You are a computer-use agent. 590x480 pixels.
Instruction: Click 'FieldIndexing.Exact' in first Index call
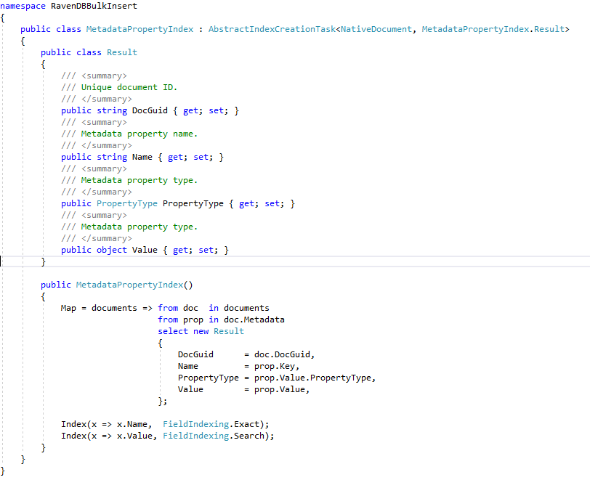coord(211,424)
